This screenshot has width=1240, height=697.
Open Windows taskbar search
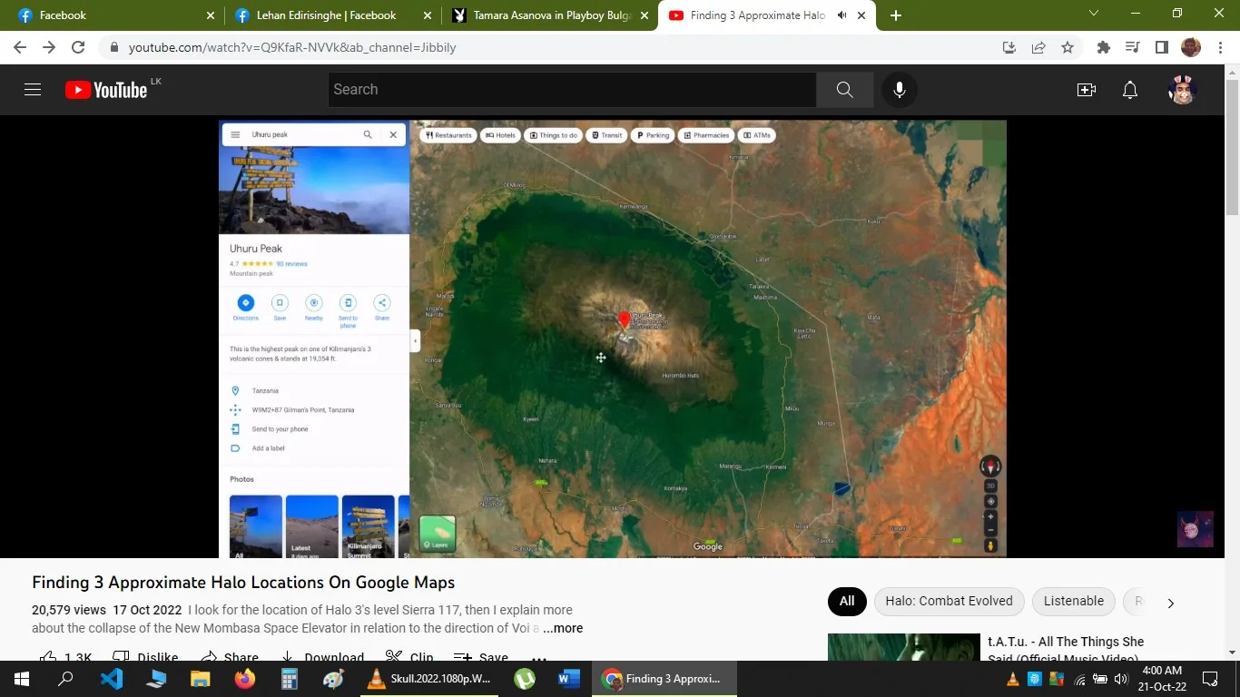(x=65, y=679)
